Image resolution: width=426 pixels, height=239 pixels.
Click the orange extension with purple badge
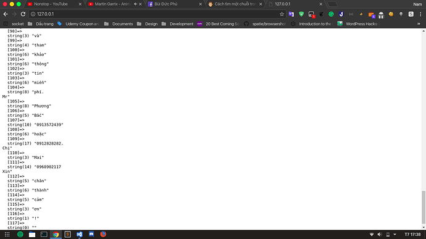[x=372, y=15]
